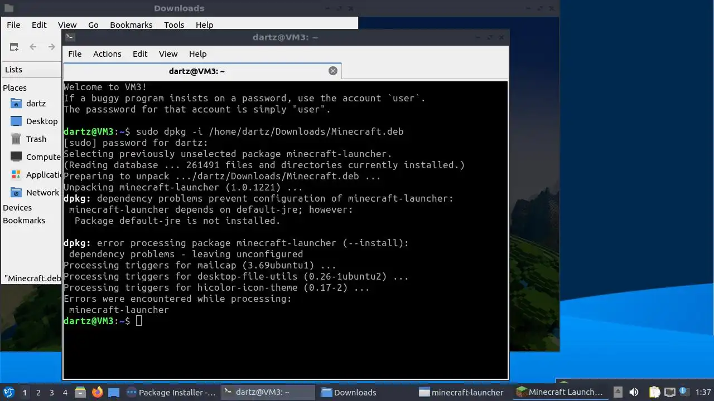Open File menu in Downloads window

pyautogui.click(x=13, y=25)
